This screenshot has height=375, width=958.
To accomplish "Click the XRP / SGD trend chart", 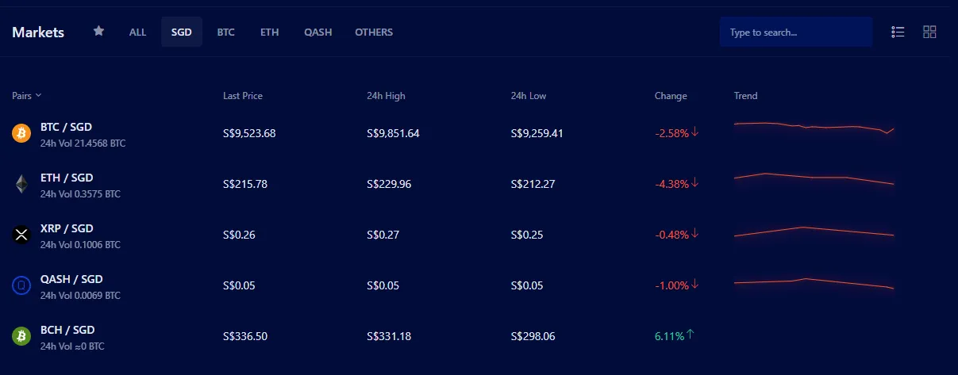I will click(x=814, y=232).
